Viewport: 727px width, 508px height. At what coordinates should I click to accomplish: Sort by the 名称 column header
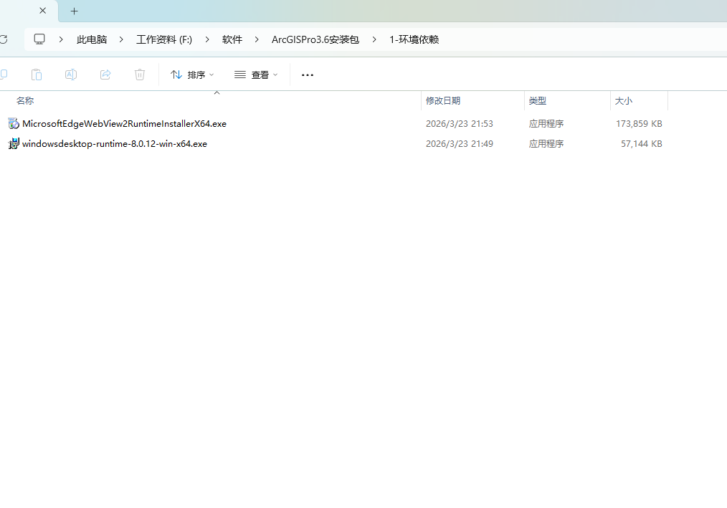tap(25, 101)
